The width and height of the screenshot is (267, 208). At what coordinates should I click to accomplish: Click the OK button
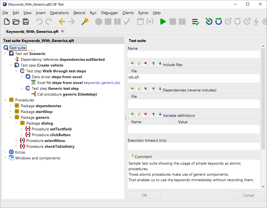coord(144,195)
